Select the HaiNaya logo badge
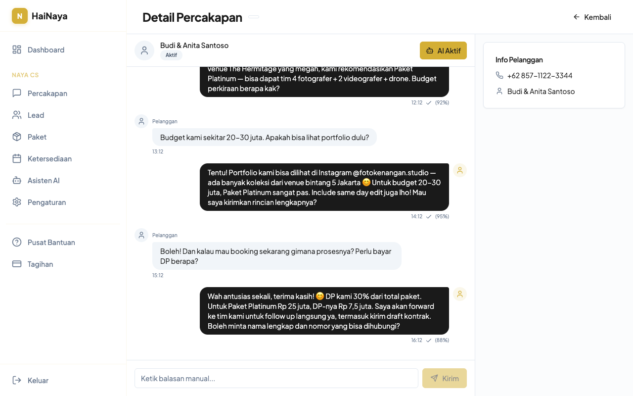 (19, 16)
